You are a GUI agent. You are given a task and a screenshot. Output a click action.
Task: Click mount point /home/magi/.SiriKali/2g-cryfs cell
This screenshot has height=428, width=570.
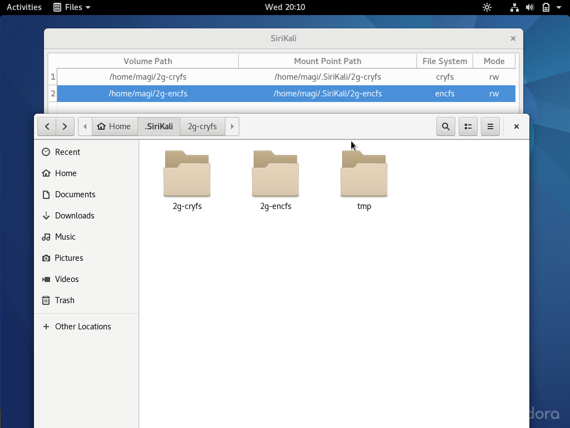coord(327,77)
